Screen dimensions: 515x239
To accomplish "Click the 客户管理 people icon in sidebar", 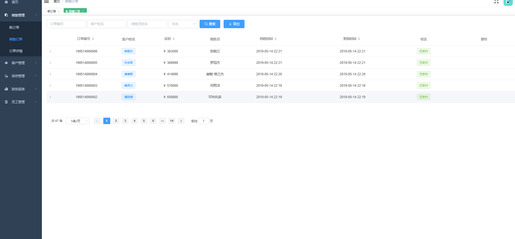I will (x=6, y=63).
